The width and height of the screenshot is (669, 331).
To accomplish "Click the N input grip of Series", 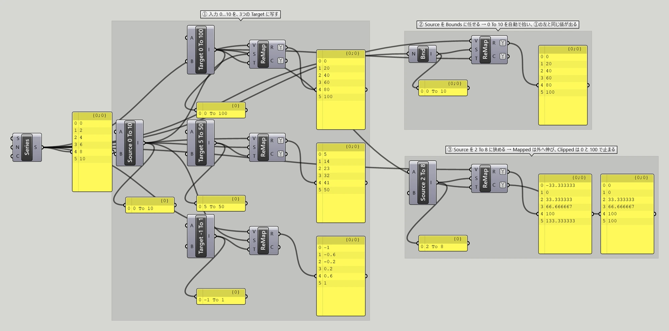I will point(12,147).
